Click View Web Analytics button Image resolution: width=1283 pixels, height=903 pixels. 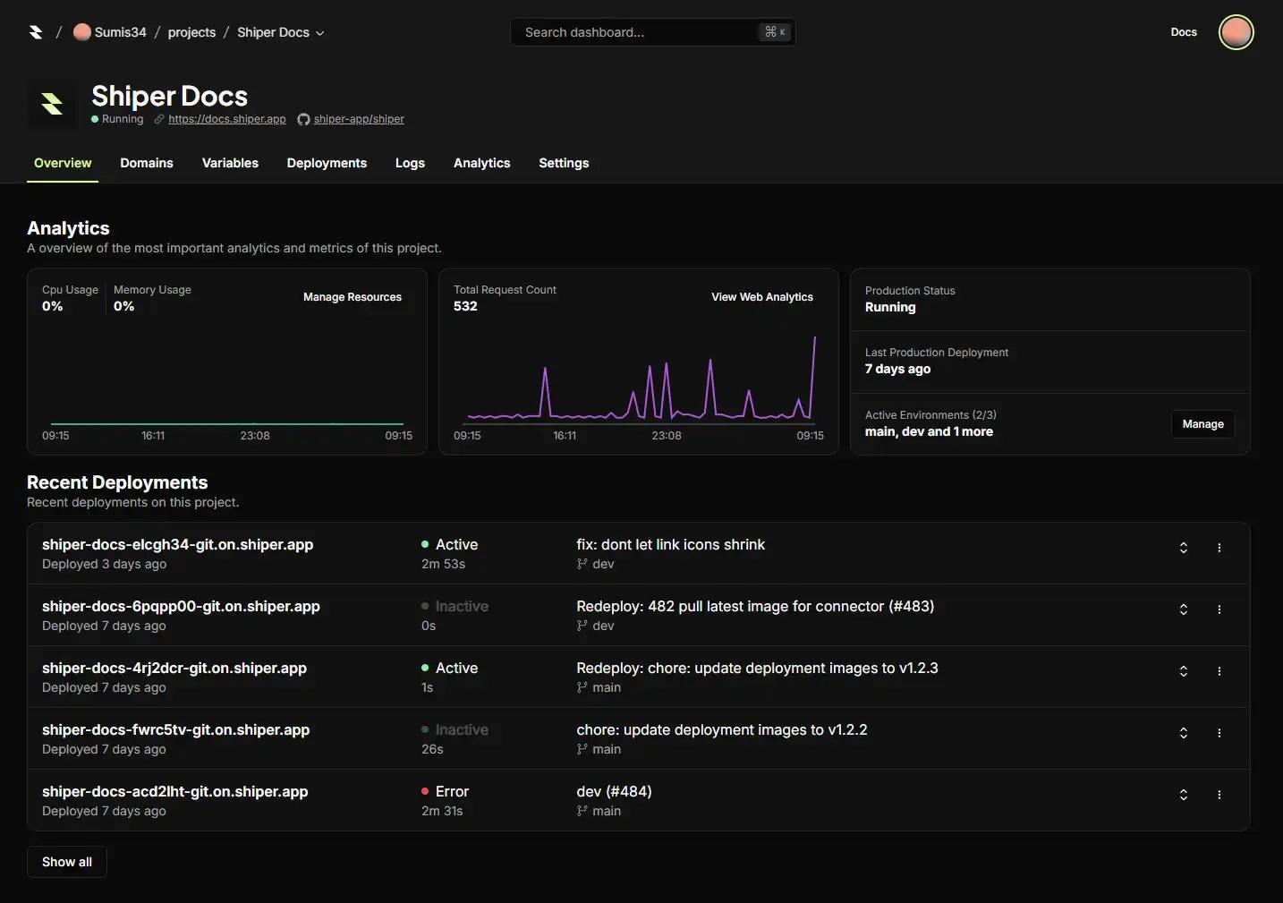762,297
